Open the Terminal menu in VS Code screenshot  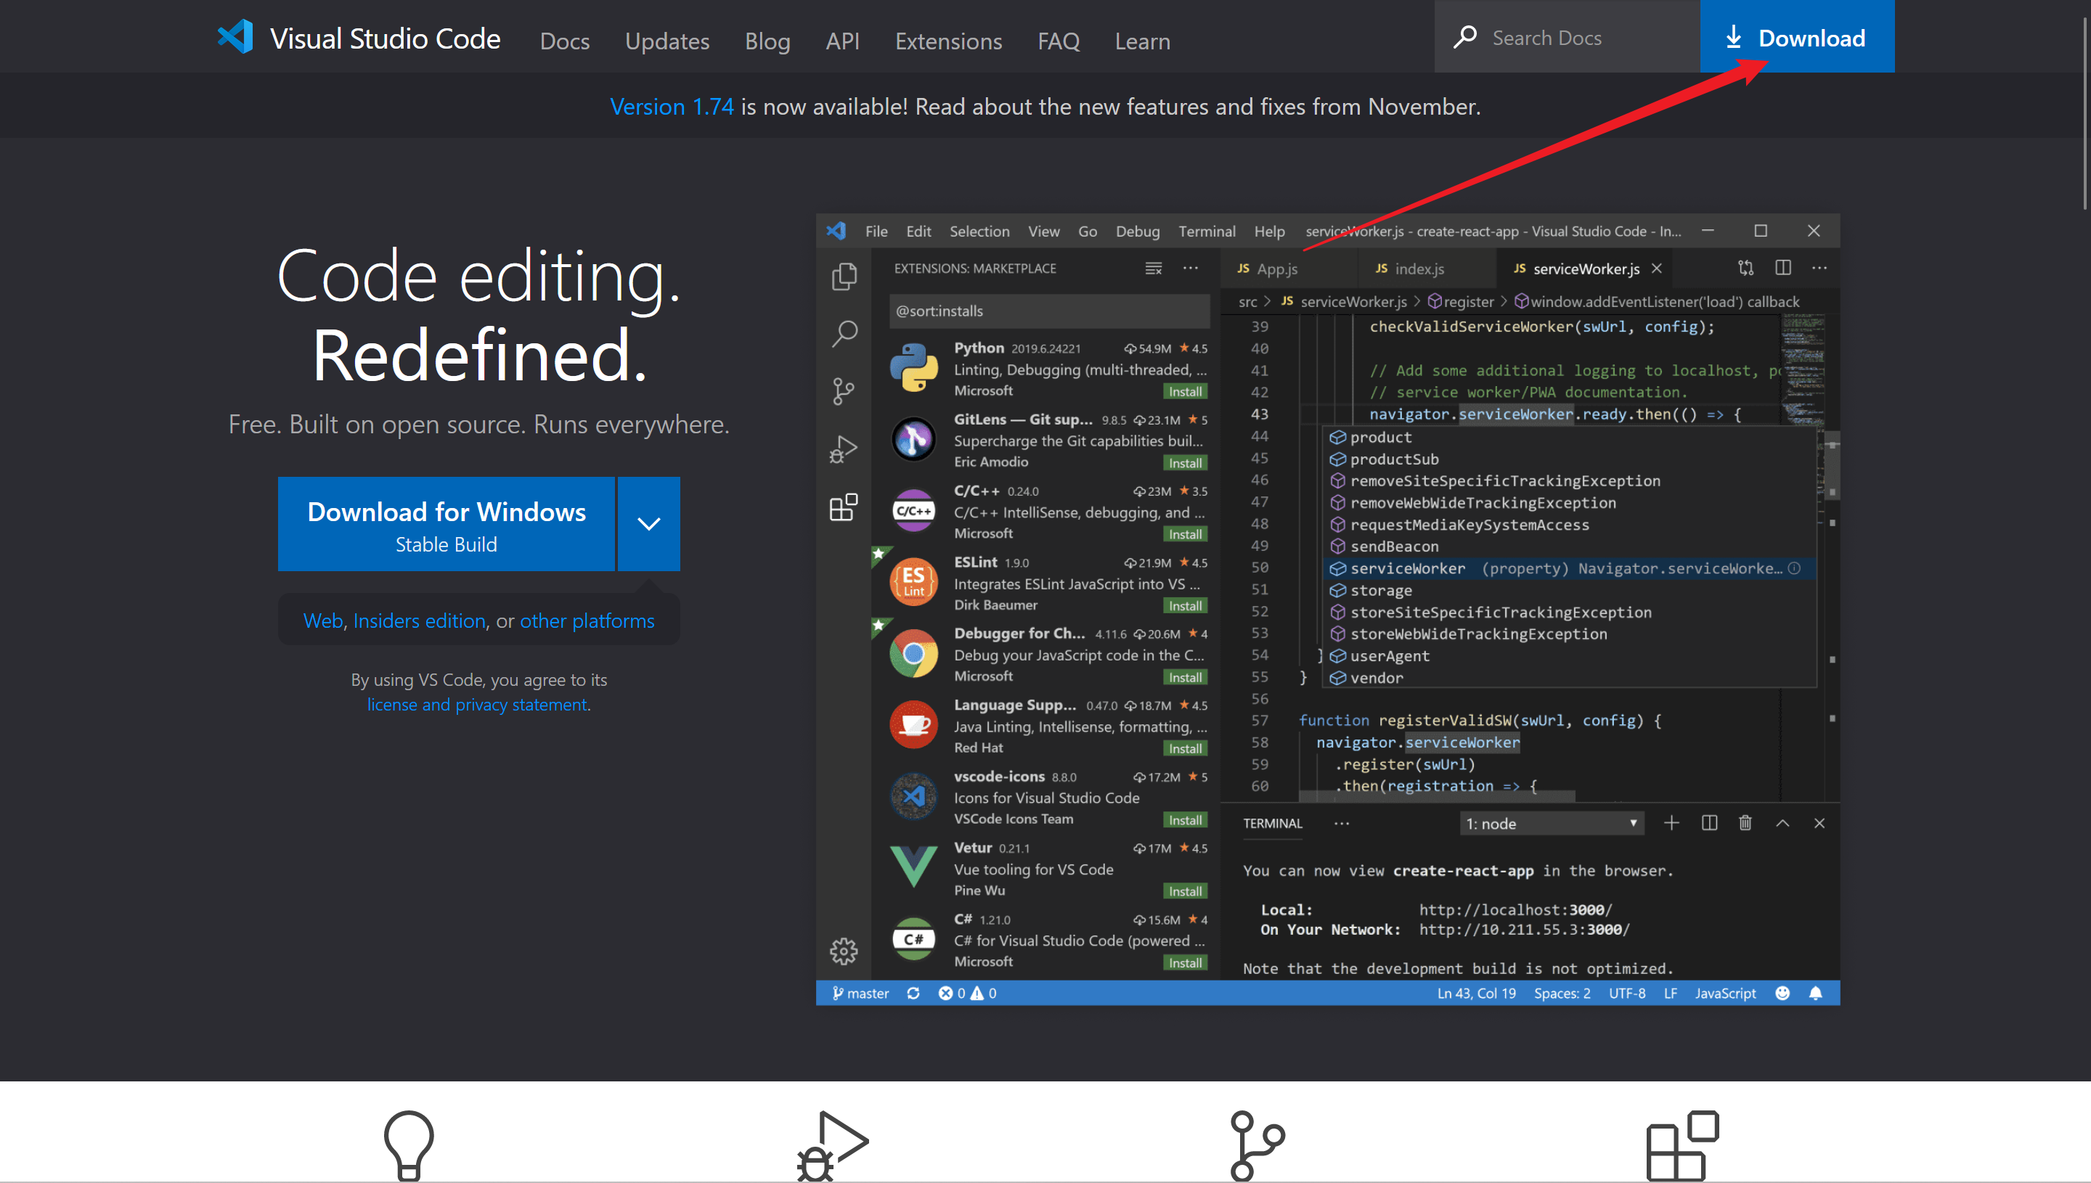1207,231
